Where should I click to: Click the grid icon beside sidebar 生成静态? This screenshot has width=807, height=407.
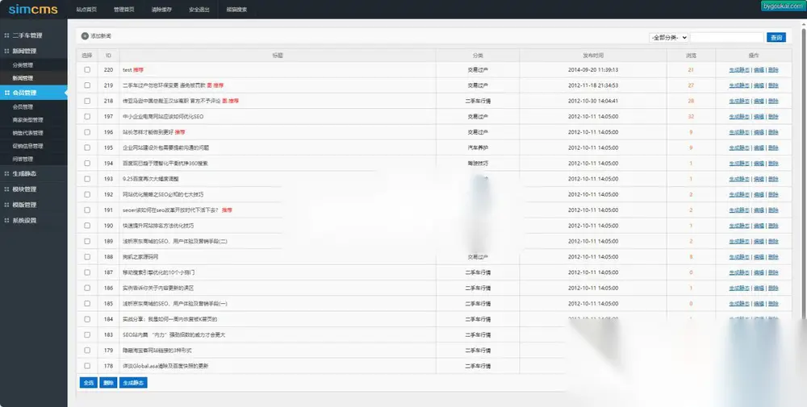(x=6, y=174)
